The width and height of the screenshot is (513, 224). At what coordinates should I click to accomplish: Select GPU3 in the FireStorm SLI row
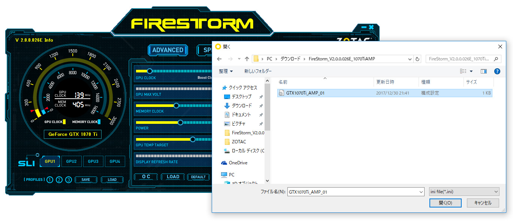click(93, 161)
